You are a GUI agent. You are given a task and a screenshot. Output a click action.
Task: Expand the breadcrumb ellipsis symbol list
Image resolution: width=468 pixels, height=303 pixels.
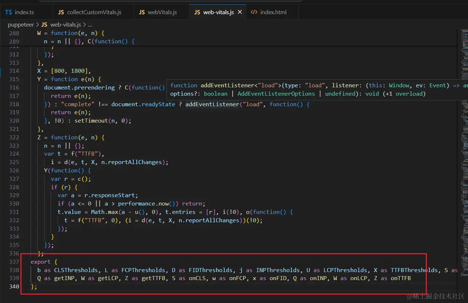90,25
